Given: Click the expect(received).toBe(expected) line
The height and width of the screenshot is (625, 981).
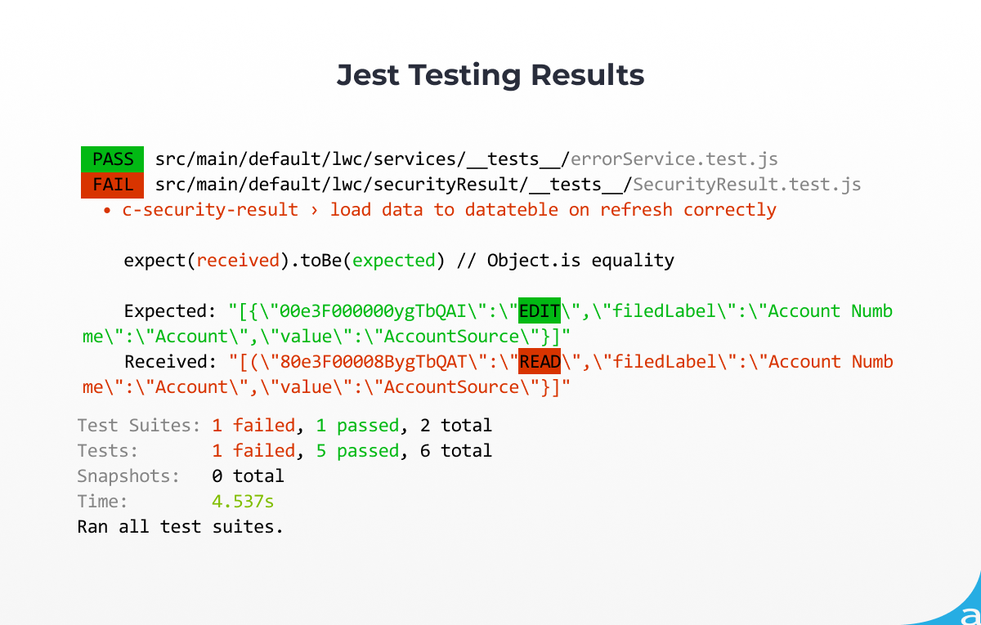Looking at the screenshot, I should click(399, 261).
